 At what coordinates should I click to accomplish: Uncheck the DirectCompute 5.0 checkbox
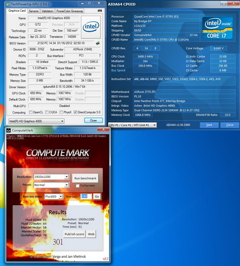click(x=75, y=112)
